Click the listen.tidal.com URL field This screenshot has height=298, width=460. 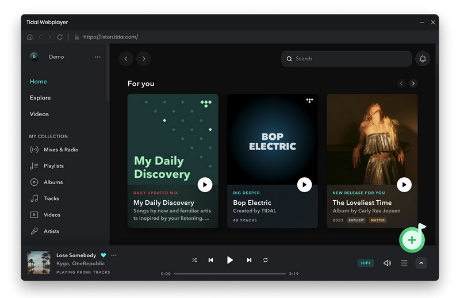(110, 37)
